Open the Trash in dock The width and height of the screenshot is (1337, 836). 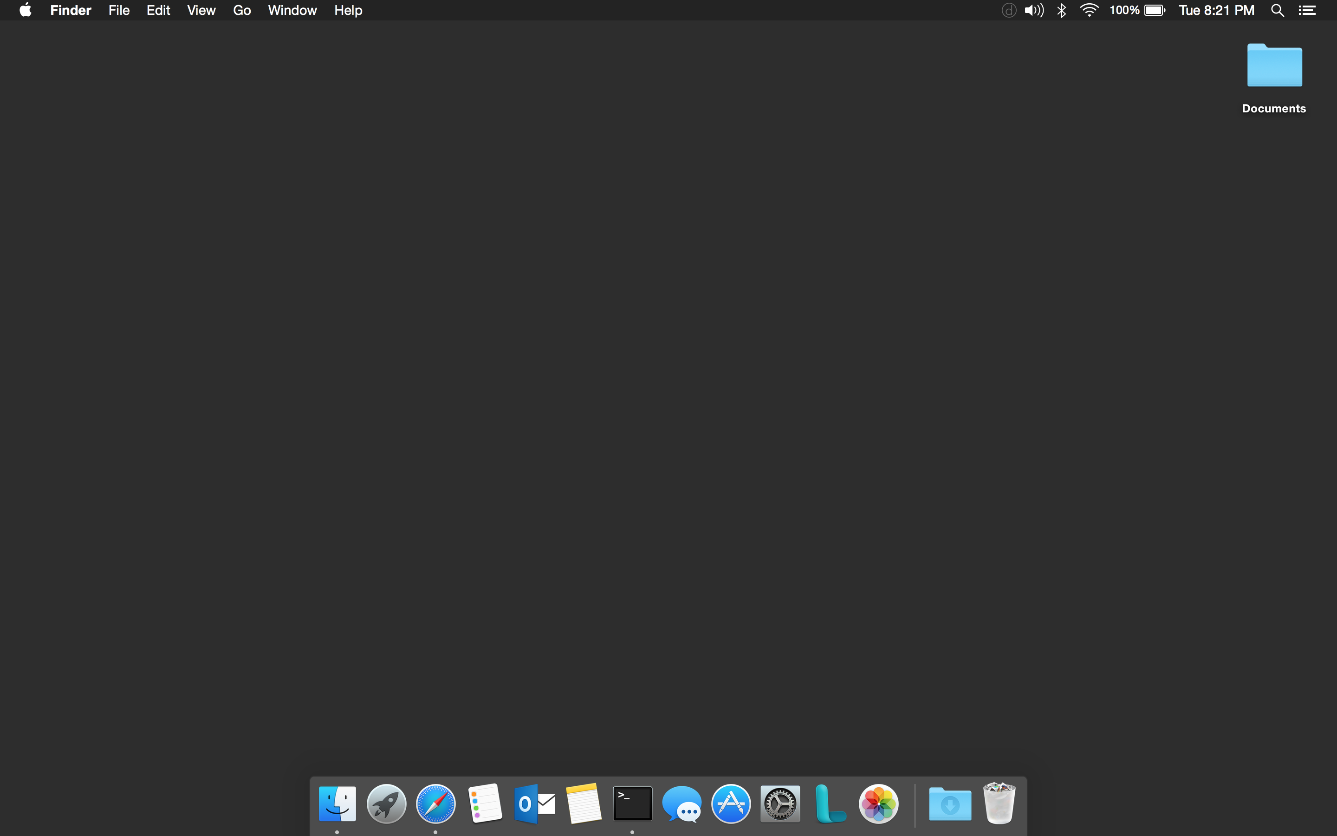click(x=999, y=803)
